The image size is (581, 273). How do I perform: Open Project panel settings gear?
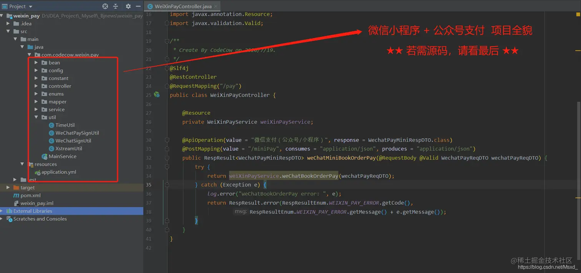(128, 6)
